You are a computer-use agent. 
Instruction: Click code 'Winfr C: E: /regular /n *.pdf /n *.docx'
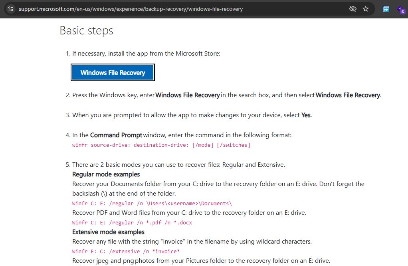click(x=132, y=223)
